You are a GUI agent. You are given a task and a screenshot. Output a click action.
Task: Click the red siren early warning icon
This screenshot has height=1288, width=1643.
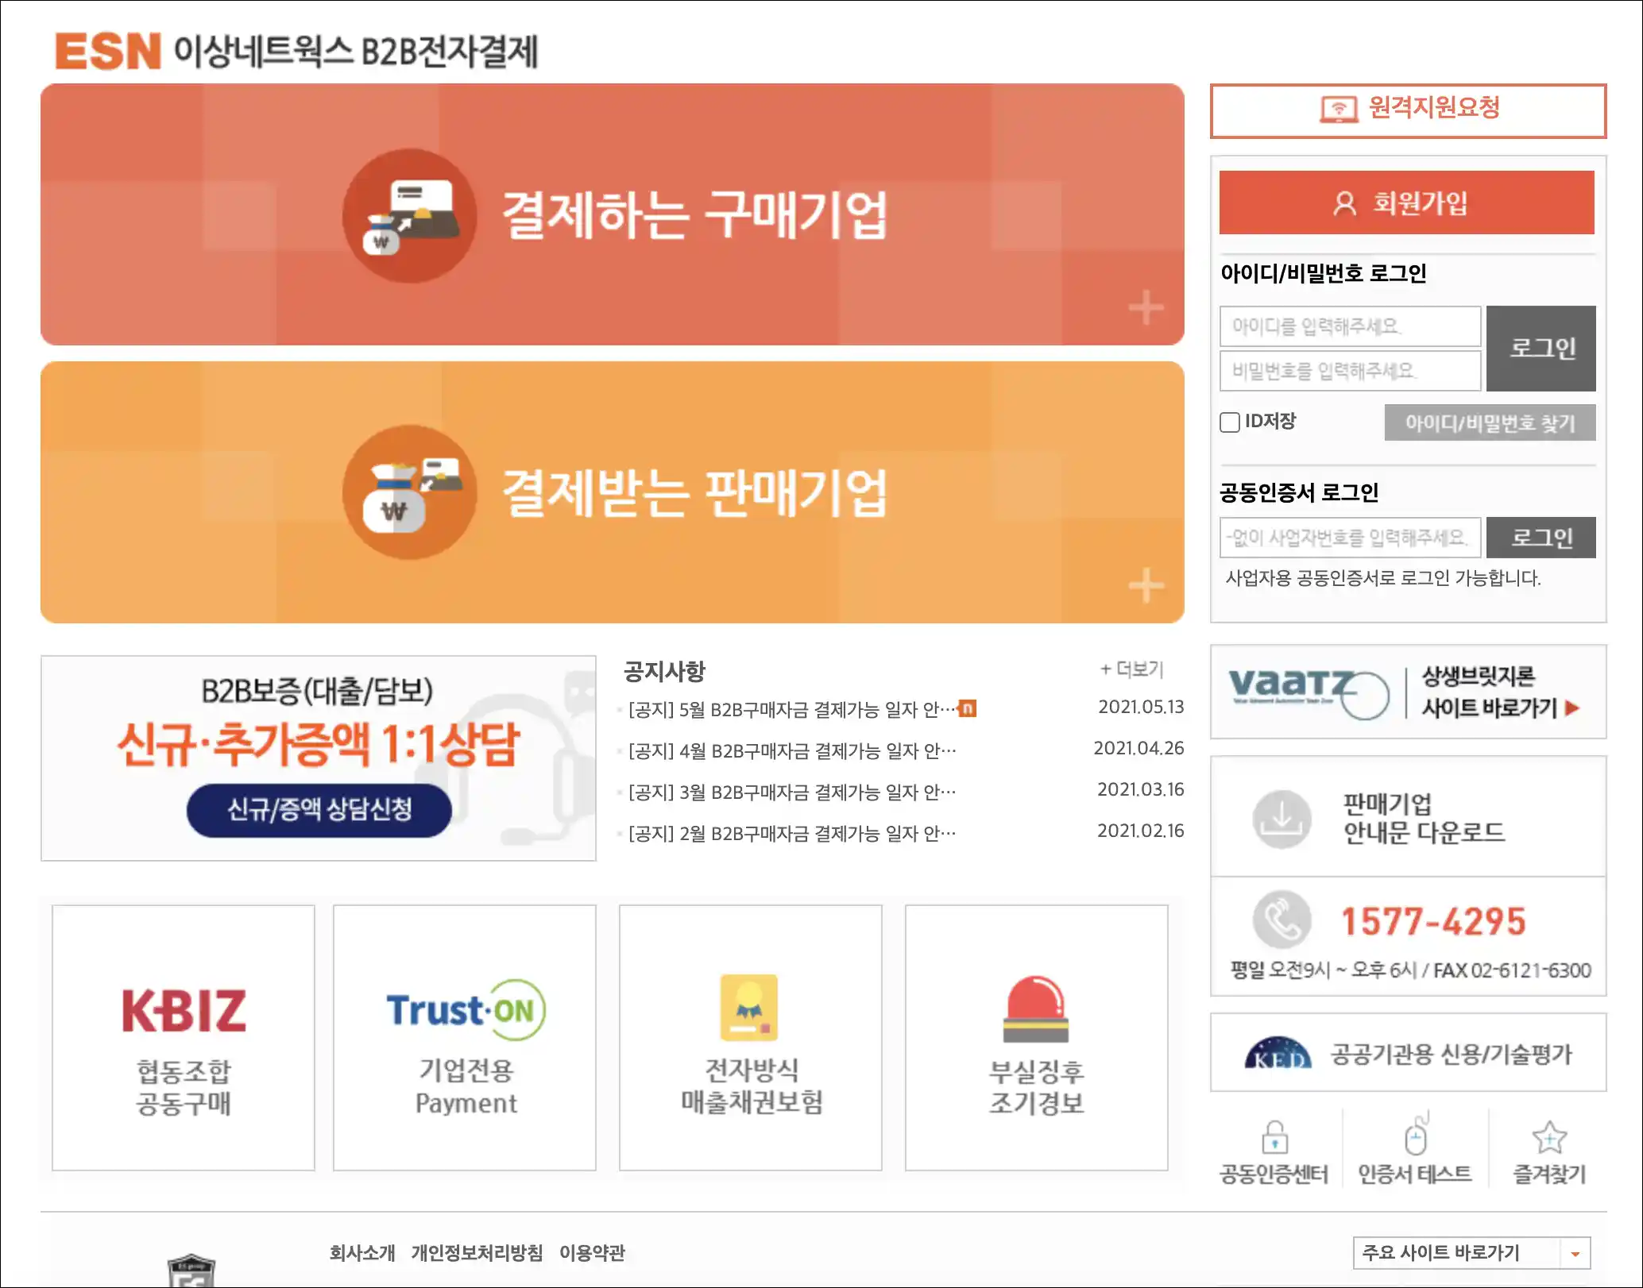tap(1036, 1008)
